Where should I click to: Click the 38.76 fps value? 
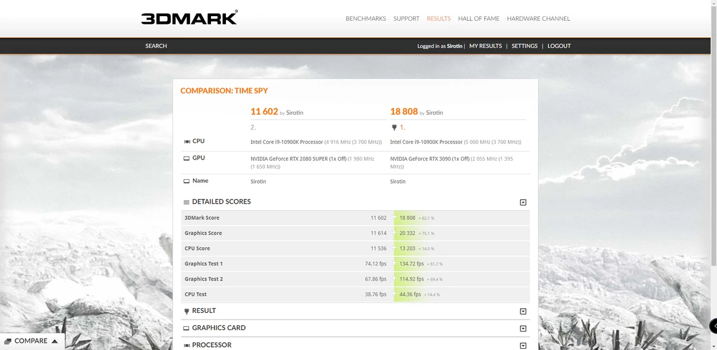click(x=376, y=294)
